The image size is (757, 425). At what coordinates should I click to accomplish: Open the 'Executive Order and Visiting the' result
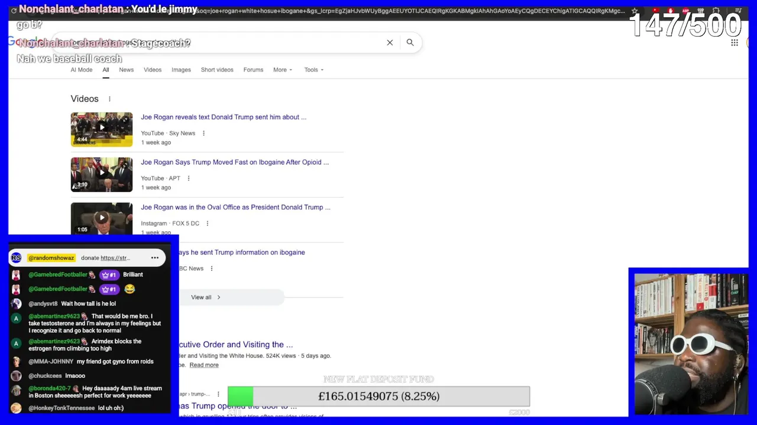click(x=235, y=345)
